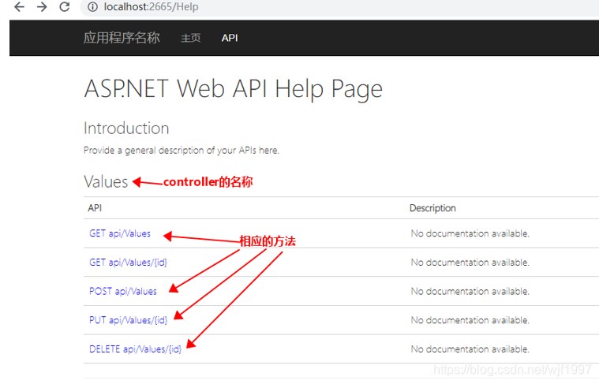
Task: Click the browser back arrow
Action: 19,7
